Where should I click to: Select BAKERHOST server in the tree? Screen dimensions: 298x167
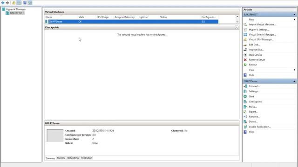pyautogui.click(x=17, y=13)
